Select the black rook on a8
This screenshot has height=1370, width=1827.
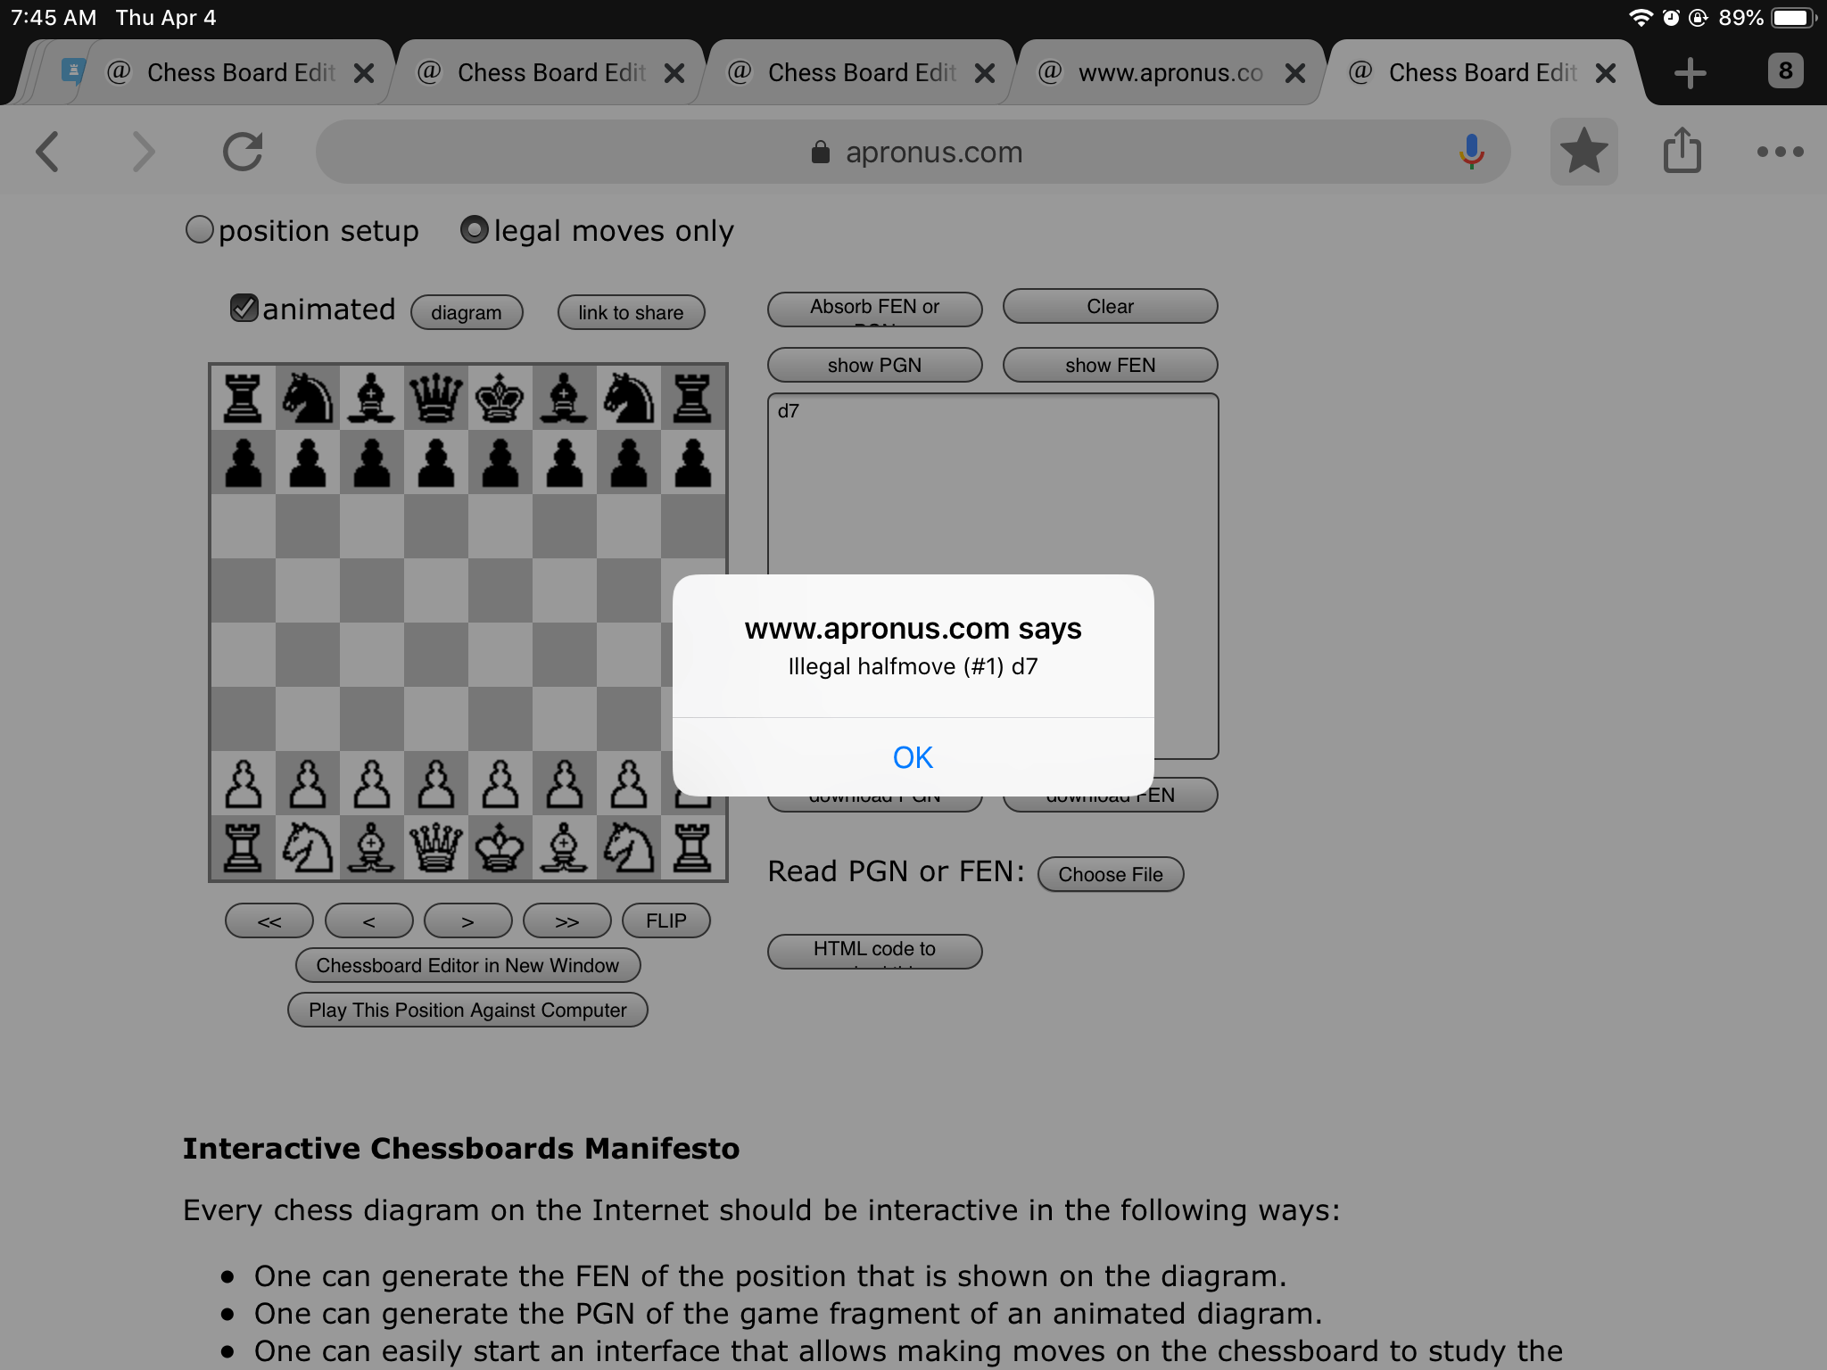(x=244, y=398)
